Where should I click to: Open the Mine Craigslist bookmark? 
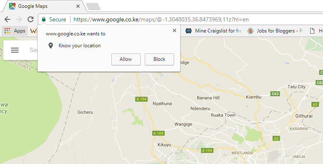pos(214,31)
